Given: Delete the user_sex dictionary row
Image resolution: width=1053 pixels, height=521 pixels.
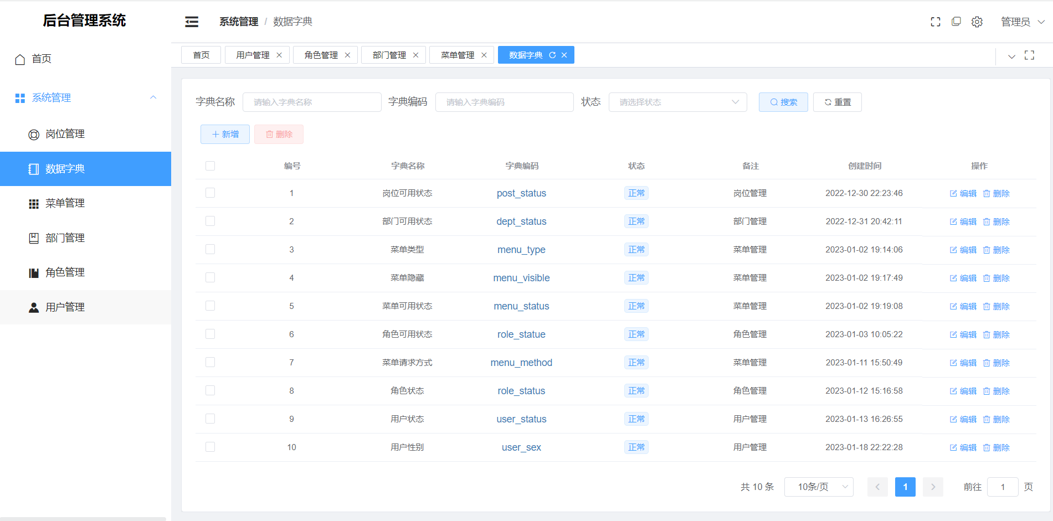Looking at the screenshot, I should (997, 447).
